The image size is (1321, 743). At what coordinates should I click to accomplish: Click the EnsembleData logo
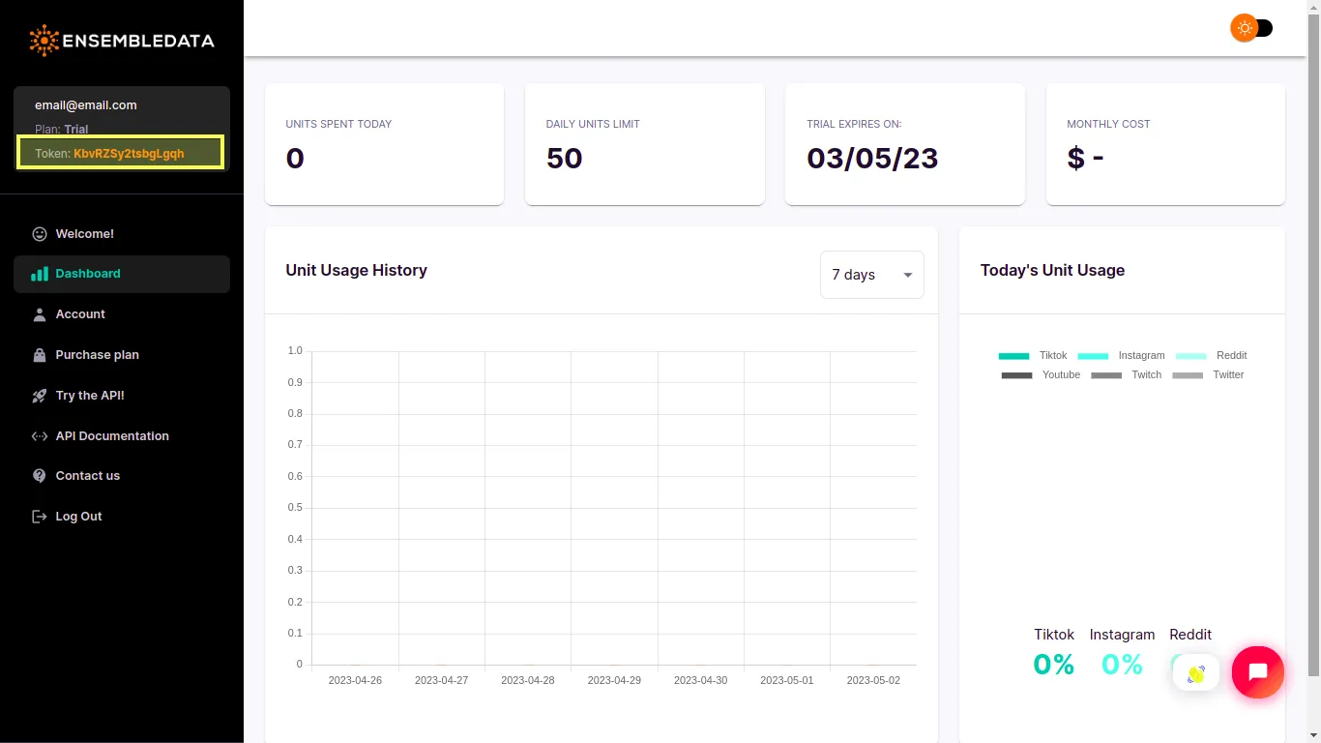point(122,41)
